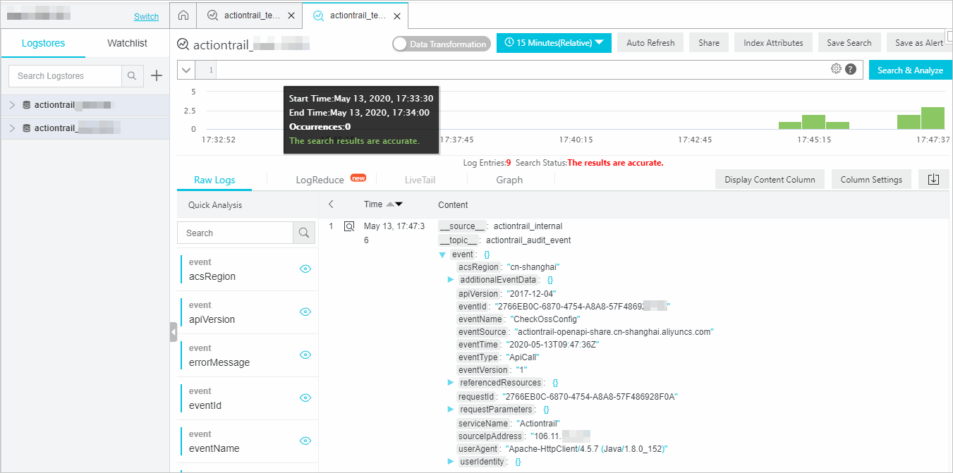Switch to the Logstores tab
953x473 pixels.
point(43,43)
